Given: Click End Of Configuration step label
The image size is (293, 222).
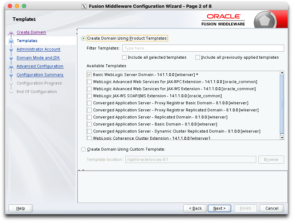Looking at the screenshot, I should point(37,92).
